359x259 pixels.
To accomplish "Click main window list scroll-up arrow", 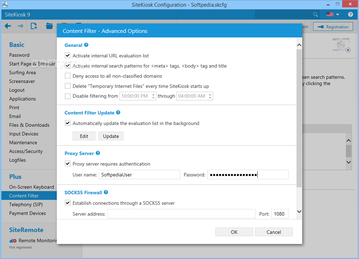I will click(348, 141).
